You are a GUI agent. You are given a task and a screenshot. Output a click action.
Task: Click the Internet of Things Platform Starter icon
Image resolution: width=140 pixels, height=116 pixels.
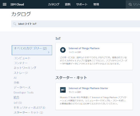(63, 90)
